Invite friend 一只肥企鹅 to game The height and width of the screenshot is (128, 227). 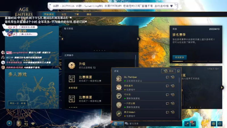(173, 104)
